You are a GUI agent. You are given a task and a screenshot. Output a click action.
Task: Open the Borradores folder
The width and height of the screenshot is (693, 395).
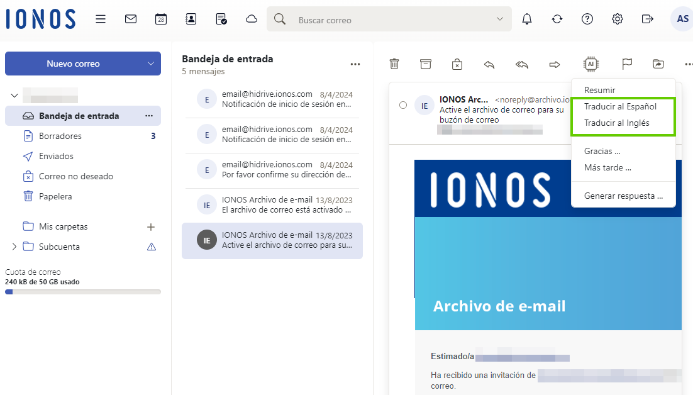83,136
